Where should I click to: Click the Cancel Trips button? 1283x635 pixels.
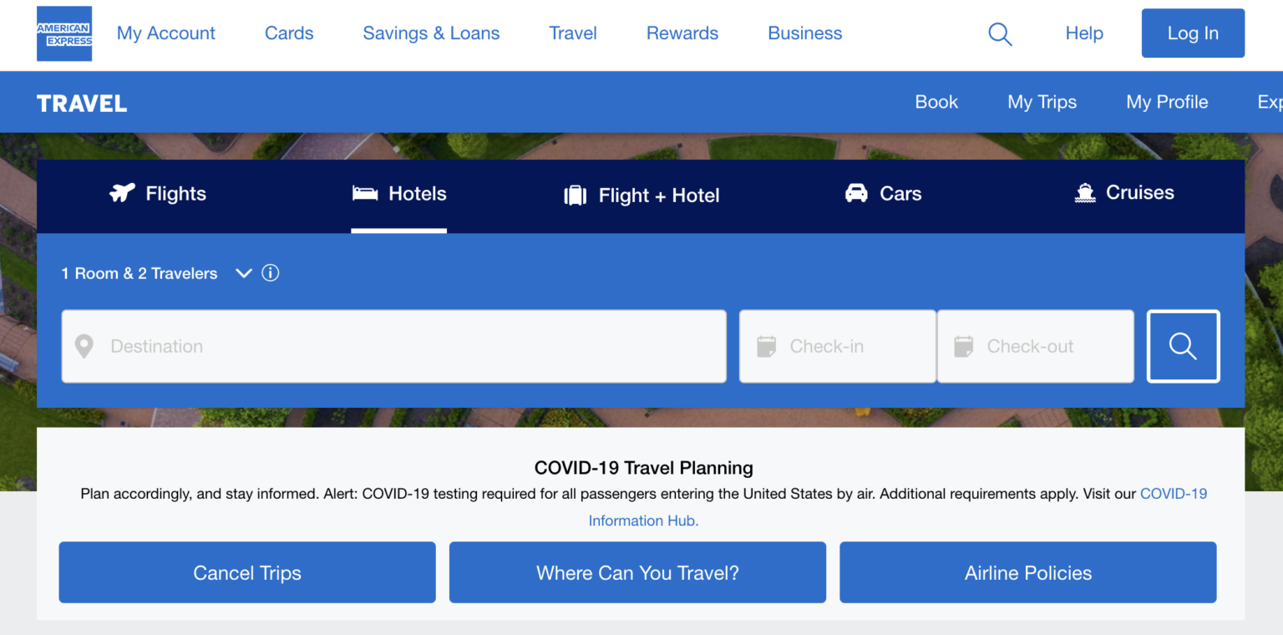tap(246, 572)
